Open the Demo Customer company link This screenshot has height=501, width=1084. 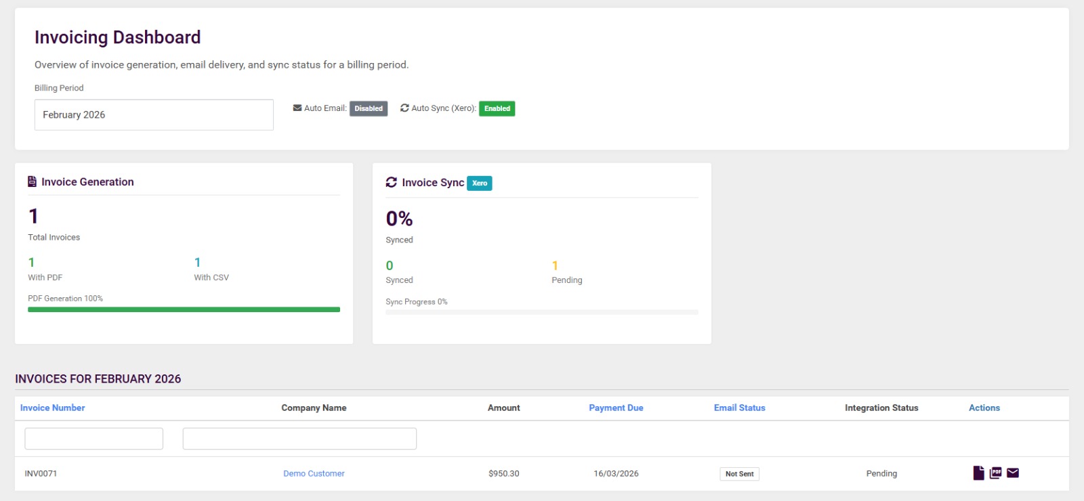point(314,474)
